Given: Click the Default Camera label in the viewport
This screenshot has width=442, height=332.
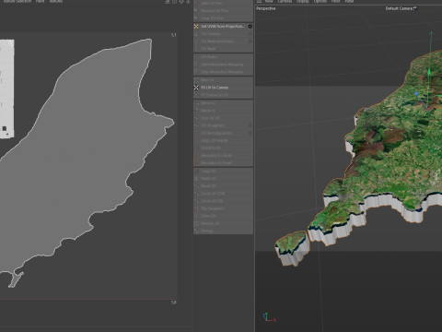Looking at the screenshot, I should [401, 8].
